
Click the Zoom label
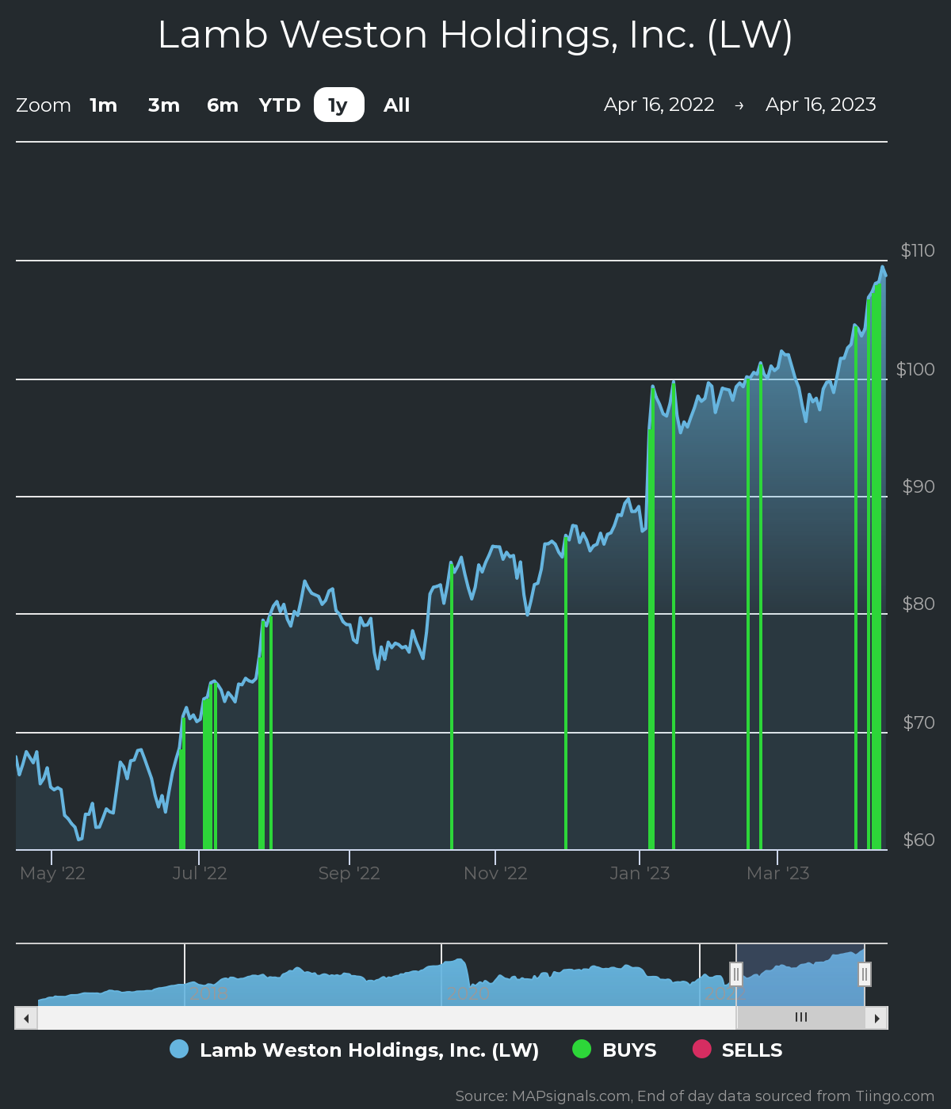tap(44, 105)
